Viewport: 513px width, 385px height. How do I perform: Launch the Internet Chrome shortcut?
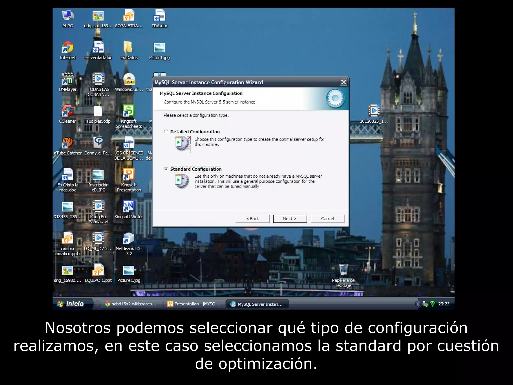(68, 47)
